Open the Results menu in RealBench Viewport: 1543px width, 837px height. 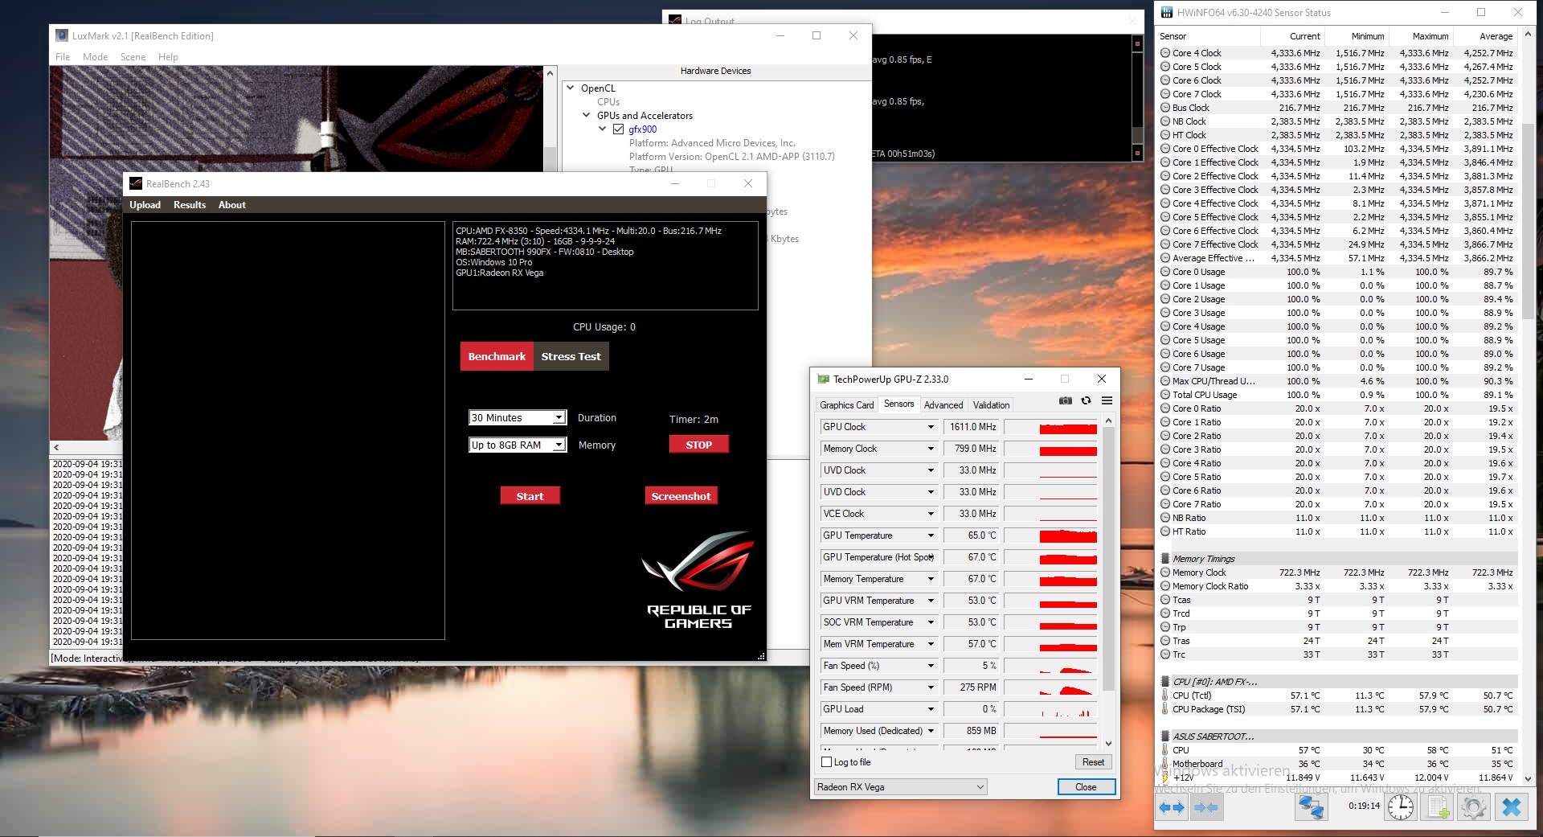[x=190, y=205]
